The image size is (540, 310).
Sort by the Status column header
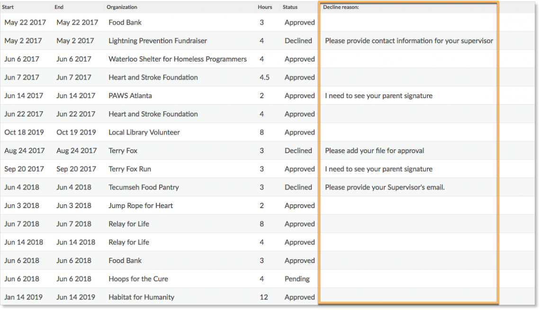[289, 7]
